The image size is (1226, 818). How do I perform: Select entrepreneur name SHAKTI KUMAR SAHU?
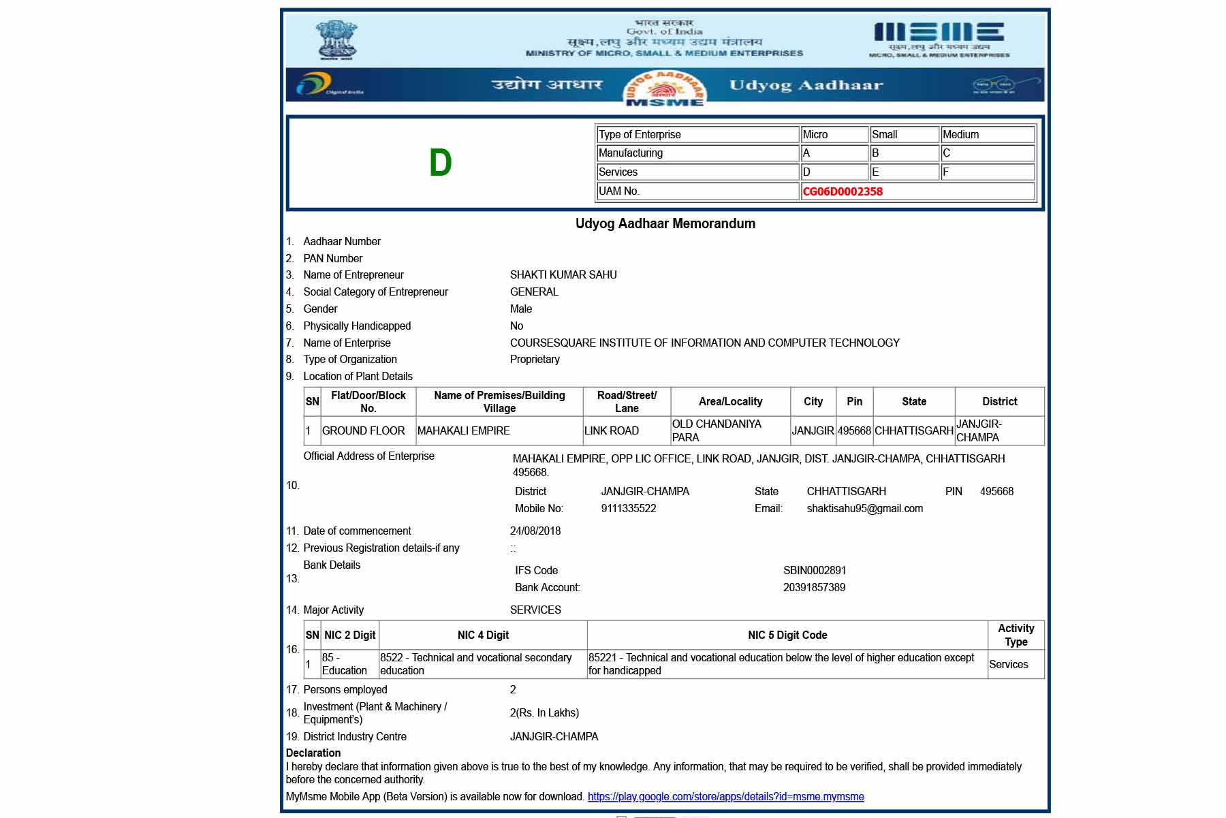click(x=563, y=274)
